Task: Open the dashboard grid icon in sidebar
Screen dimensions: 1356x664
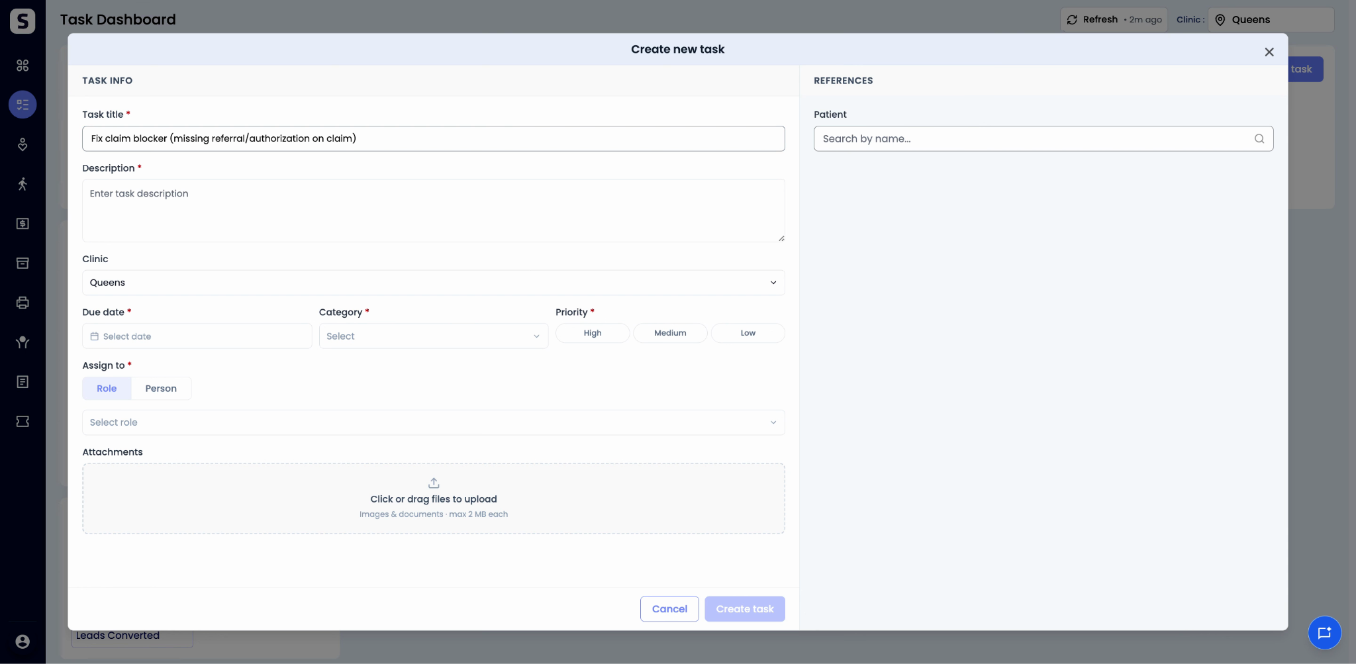Action: (23, 65)
